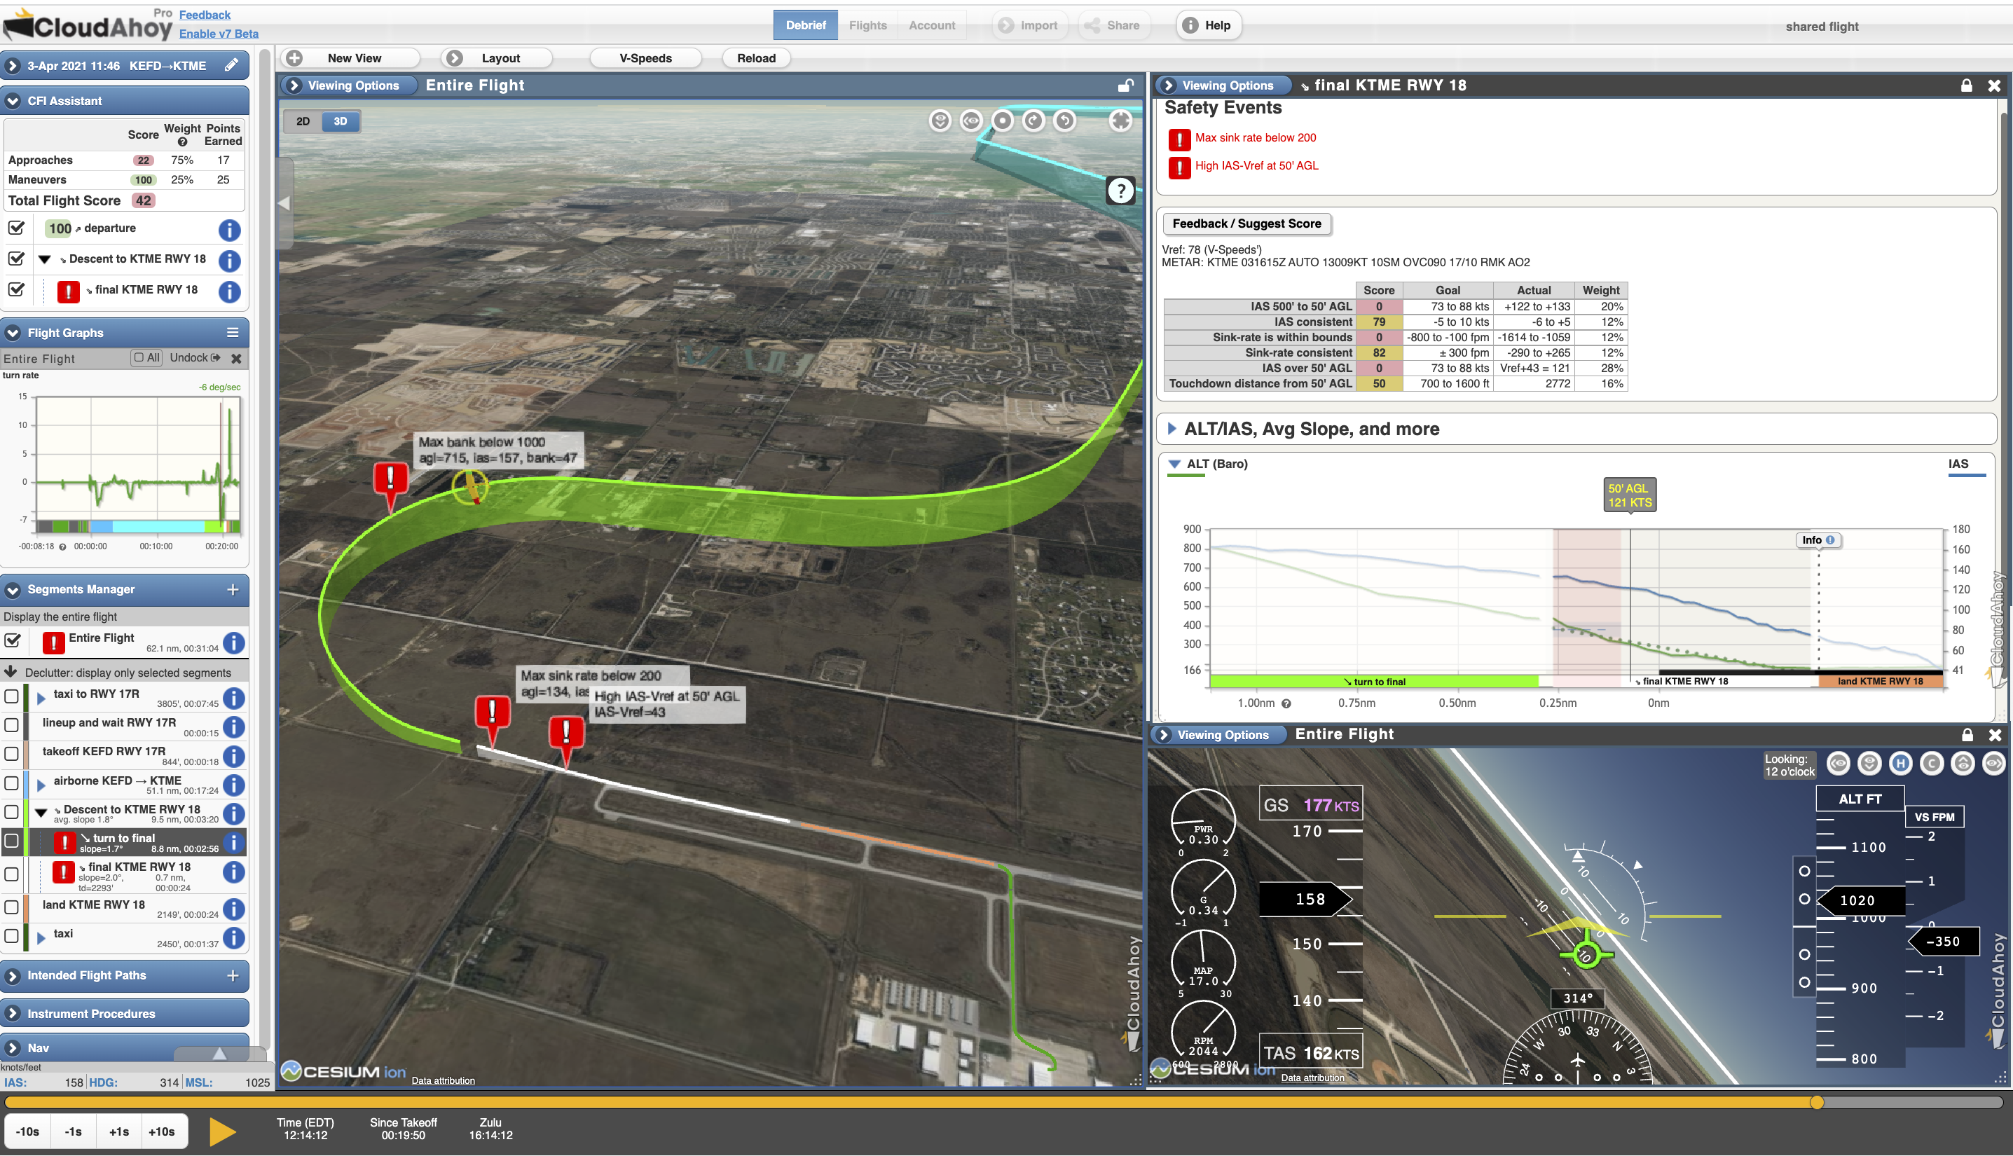Switch the map to 3D mode
The height and width of the screenshot is (1156, 2013).
(x=341, y=121)
